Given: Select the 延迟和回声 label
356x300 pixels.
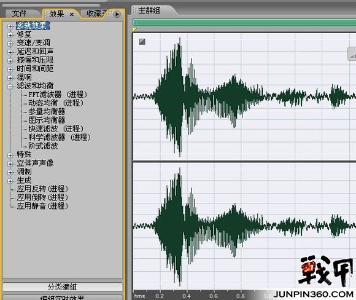Looking at the screenshot, I should pyautogui.click(x=35, y=52).
